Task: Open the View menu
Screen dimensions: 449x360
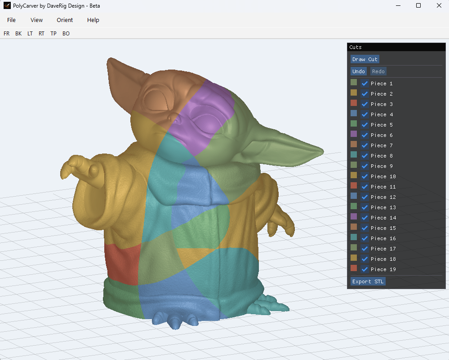Action: pos(37,20)
